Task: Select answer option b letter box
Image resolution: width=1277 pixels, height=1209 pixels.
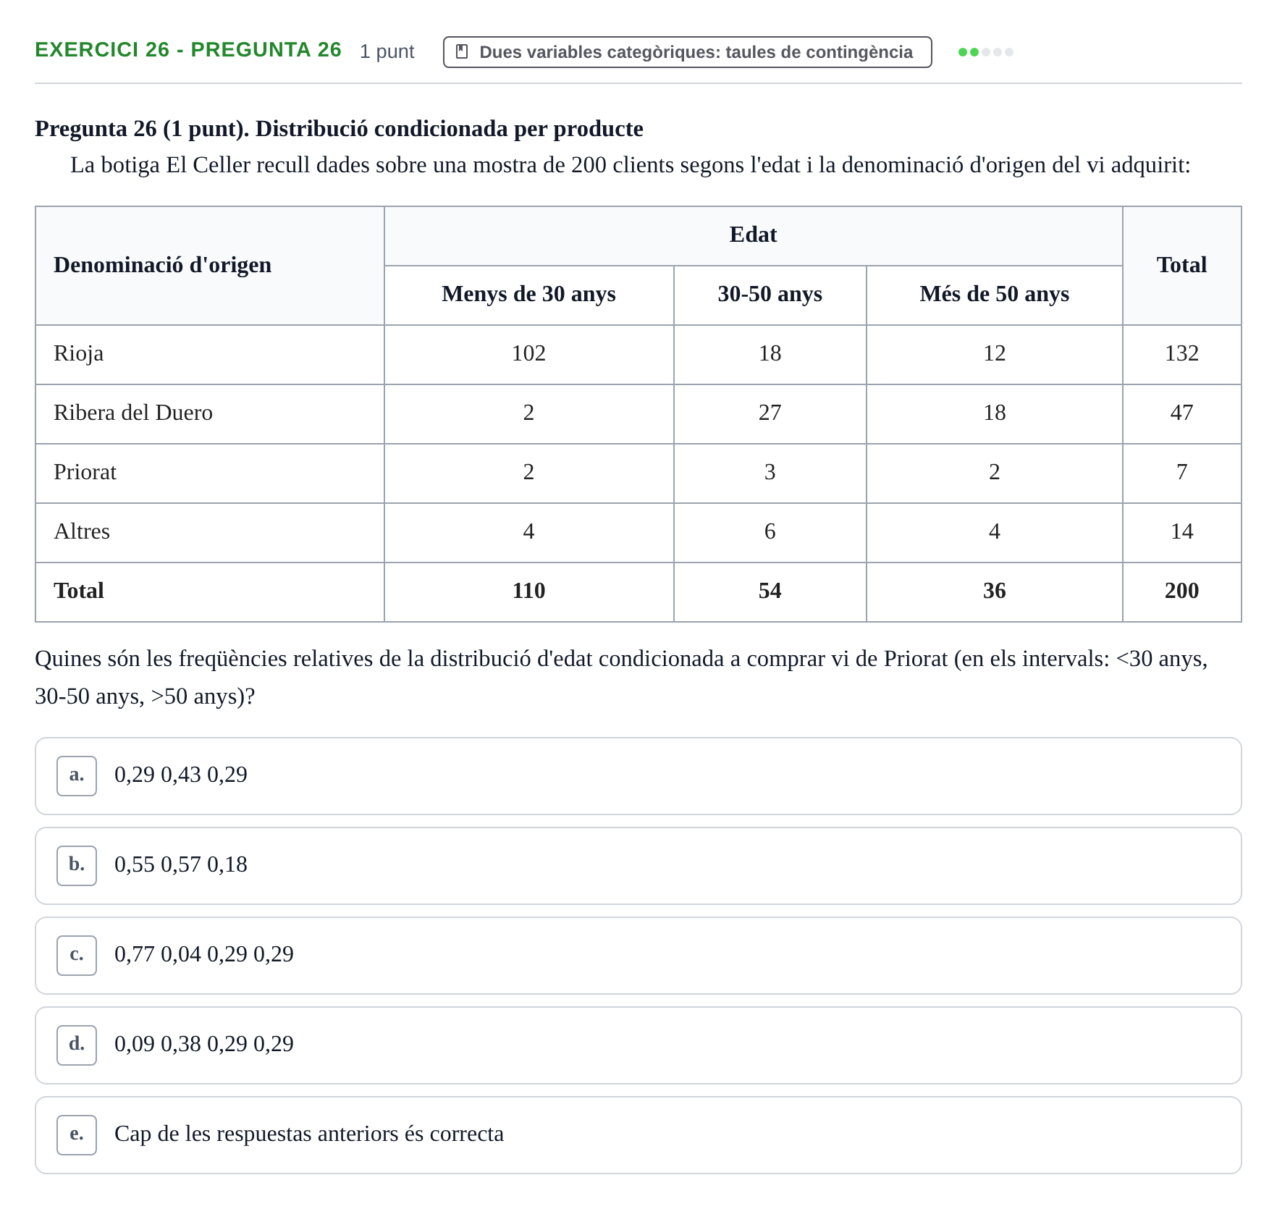Action: pos(77,866)
